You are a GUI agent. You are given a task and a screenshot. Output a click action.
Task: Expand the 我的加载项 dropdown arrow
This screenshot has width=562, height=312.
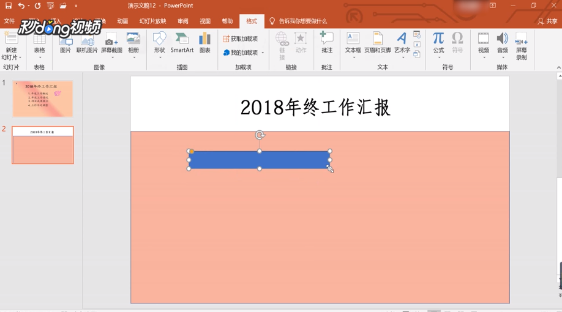pyautogui.click(x=263, y=53)
